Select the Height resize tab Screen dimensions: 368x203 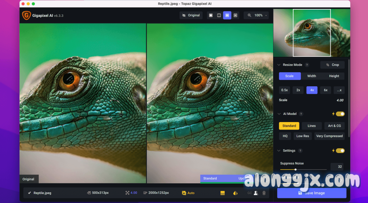(x=334, y=76)
